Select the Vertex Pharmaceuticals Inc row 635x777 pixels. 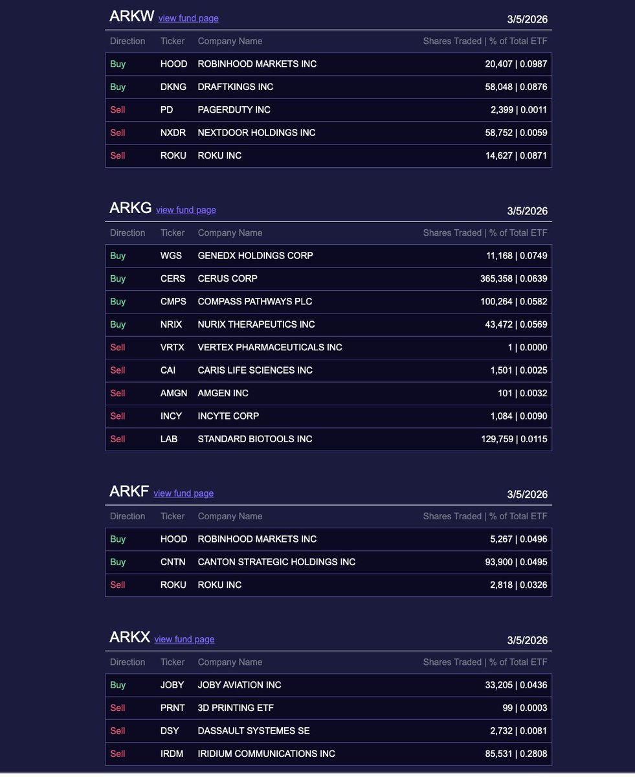pyautogui.click(x=328, y=348)
